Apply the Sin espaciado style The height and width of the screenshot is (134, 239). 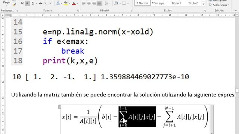pos(159,3)
